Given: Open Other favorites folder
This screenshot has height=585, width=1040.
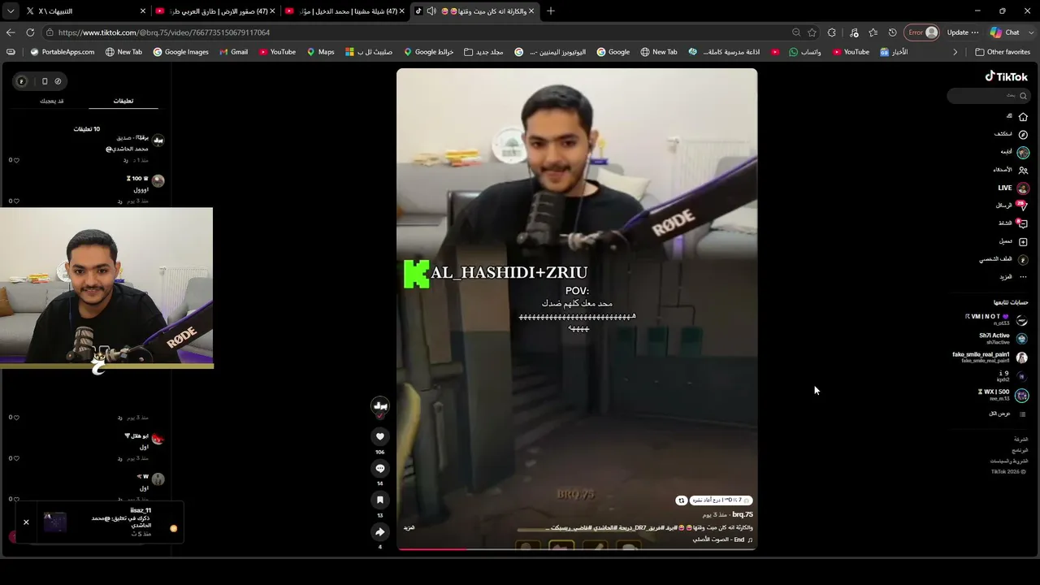Looking at the screenshot, I should 1003,52.
